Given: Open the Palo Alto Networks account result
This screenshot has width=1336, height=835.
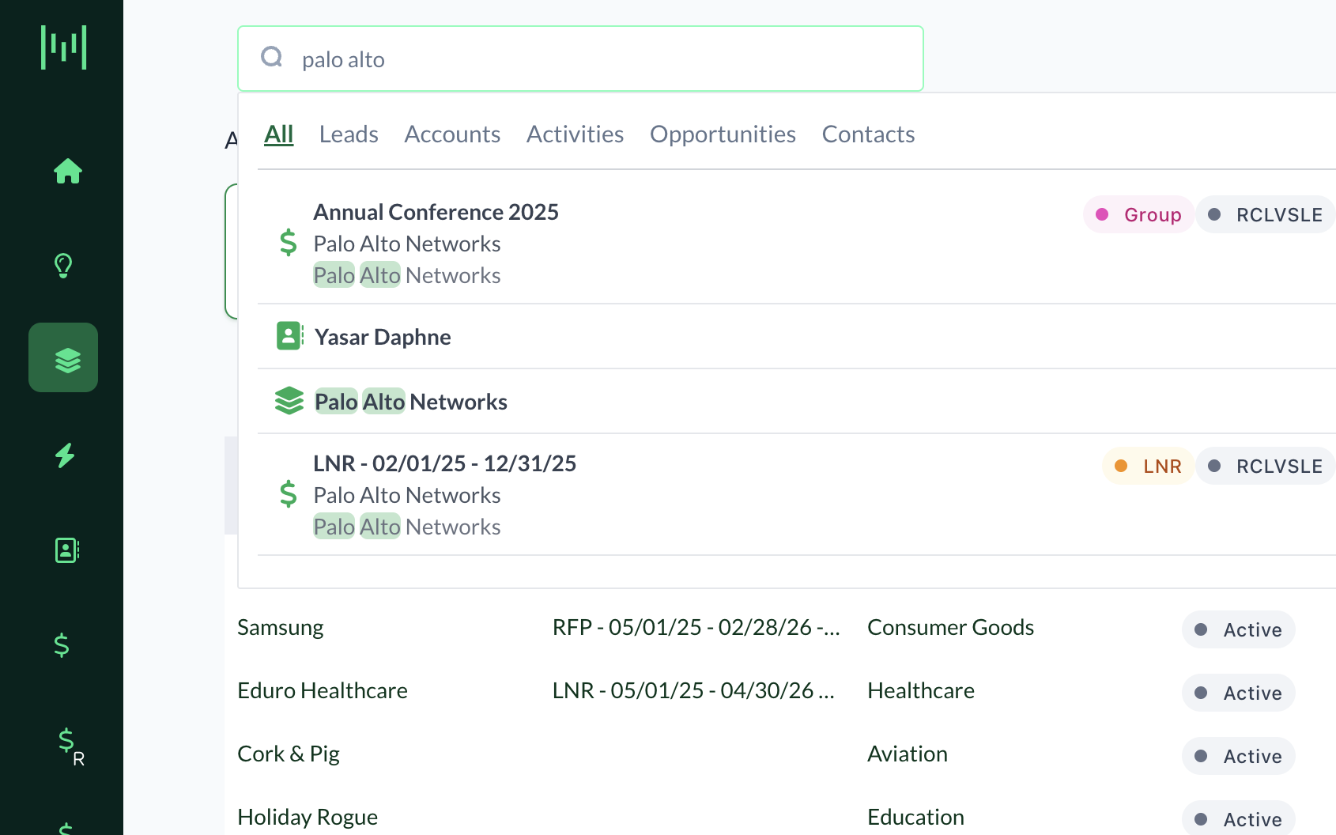Looking at the screenshot, I should (x=411, y=402).
